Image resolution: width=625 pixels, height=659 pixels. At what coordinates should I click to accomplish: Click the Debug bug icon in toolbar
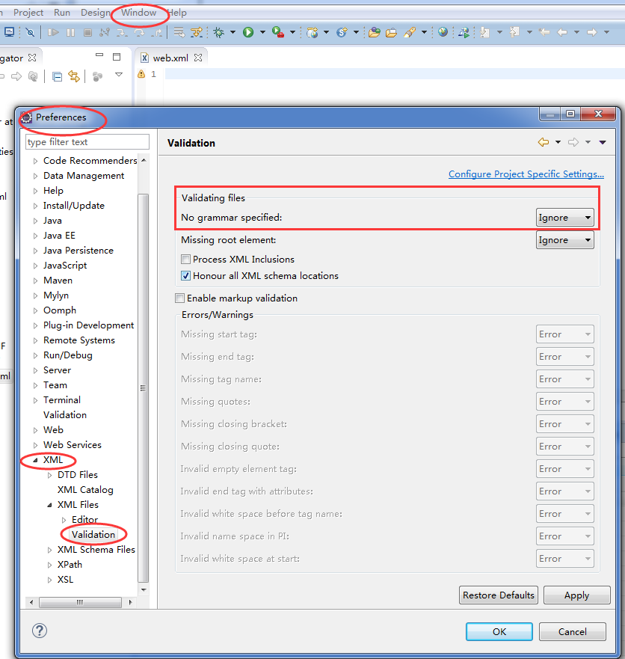pos(219,32)
